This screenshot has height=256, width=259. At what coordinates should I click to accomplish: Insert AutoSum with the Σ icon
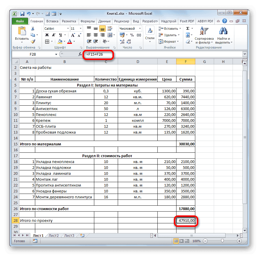coord(187,28)
